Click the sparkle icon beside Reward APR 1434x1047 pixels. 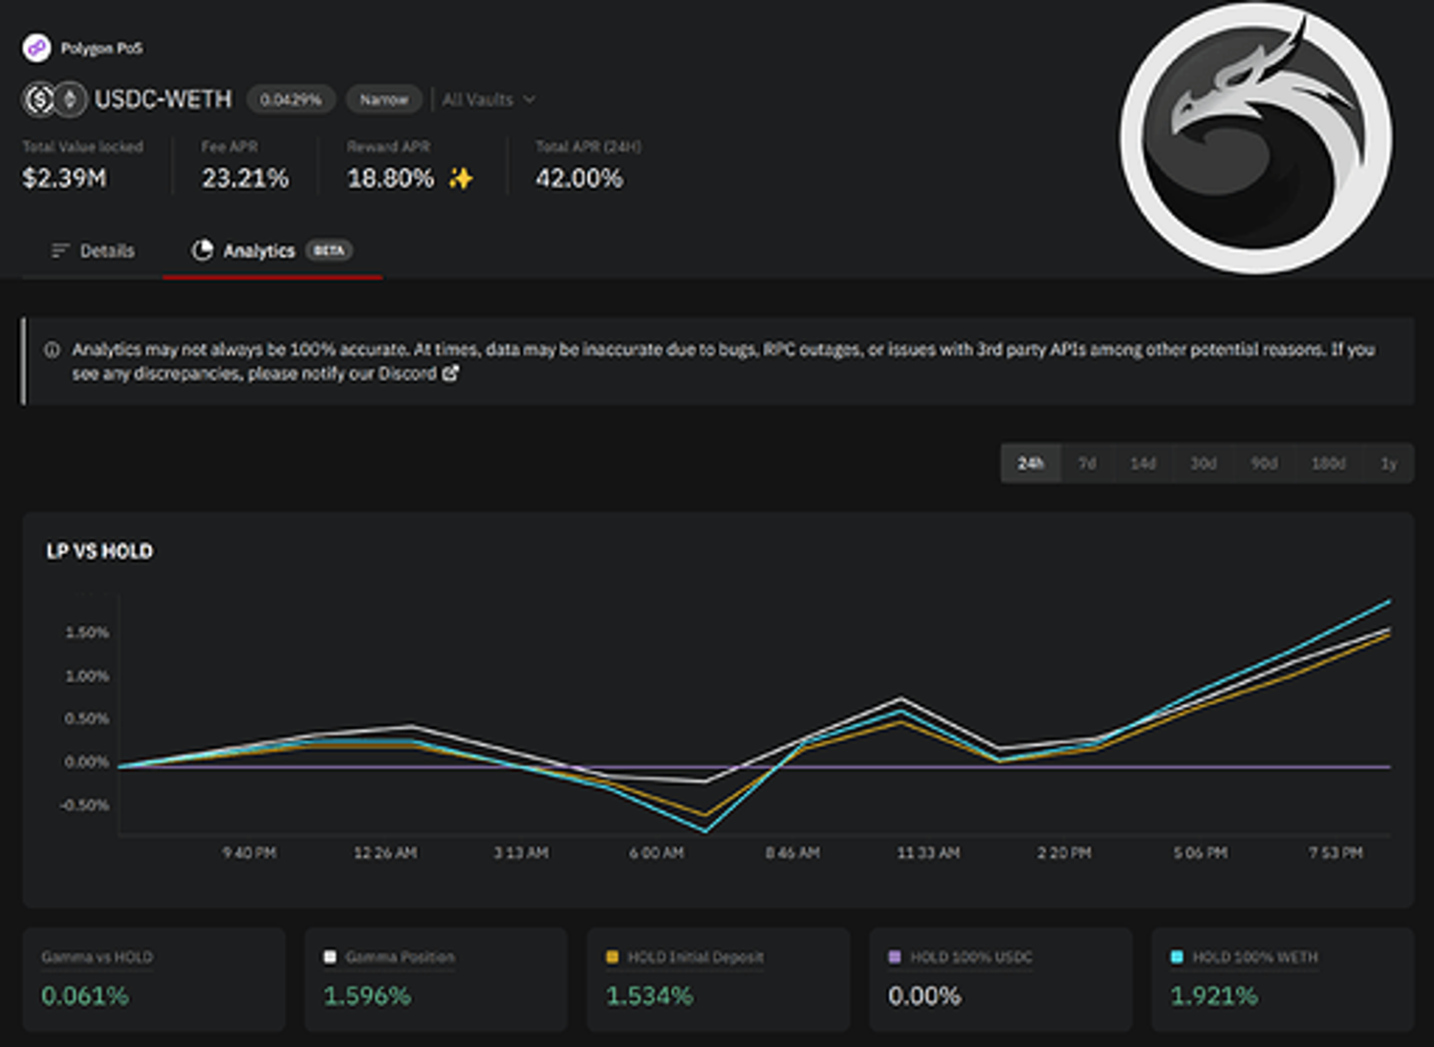[x=461, y=179]
